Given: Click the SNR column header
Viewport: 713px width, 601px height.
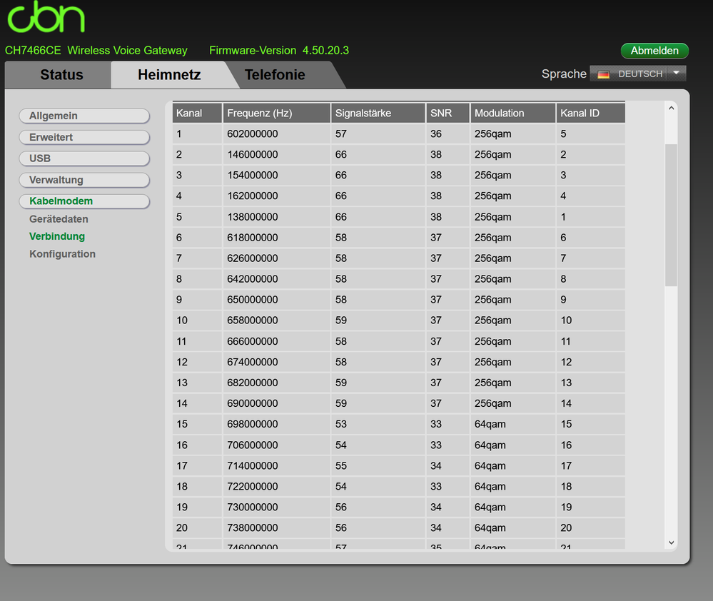Looking at the screenshot, I should tap(448, 113).
